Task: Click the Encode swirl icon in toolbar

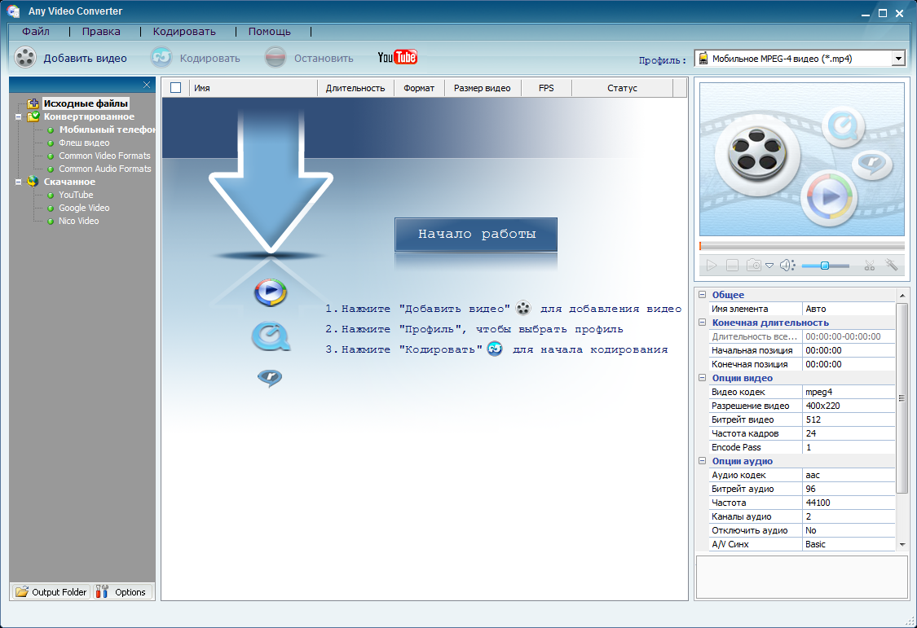Action: tap(161, 57)
